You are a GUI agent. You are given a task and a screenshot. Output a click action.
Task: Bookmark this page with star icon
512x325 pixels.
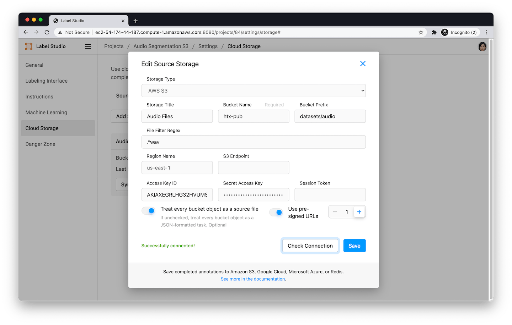tap(421, 32)
